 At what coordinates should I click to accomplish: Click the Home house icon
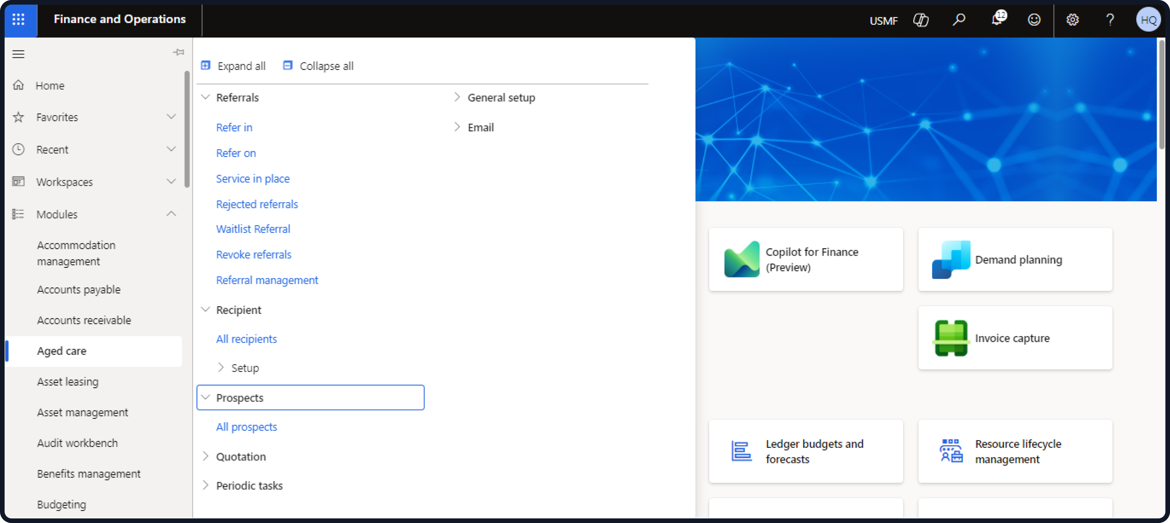[x=18, y=85]
